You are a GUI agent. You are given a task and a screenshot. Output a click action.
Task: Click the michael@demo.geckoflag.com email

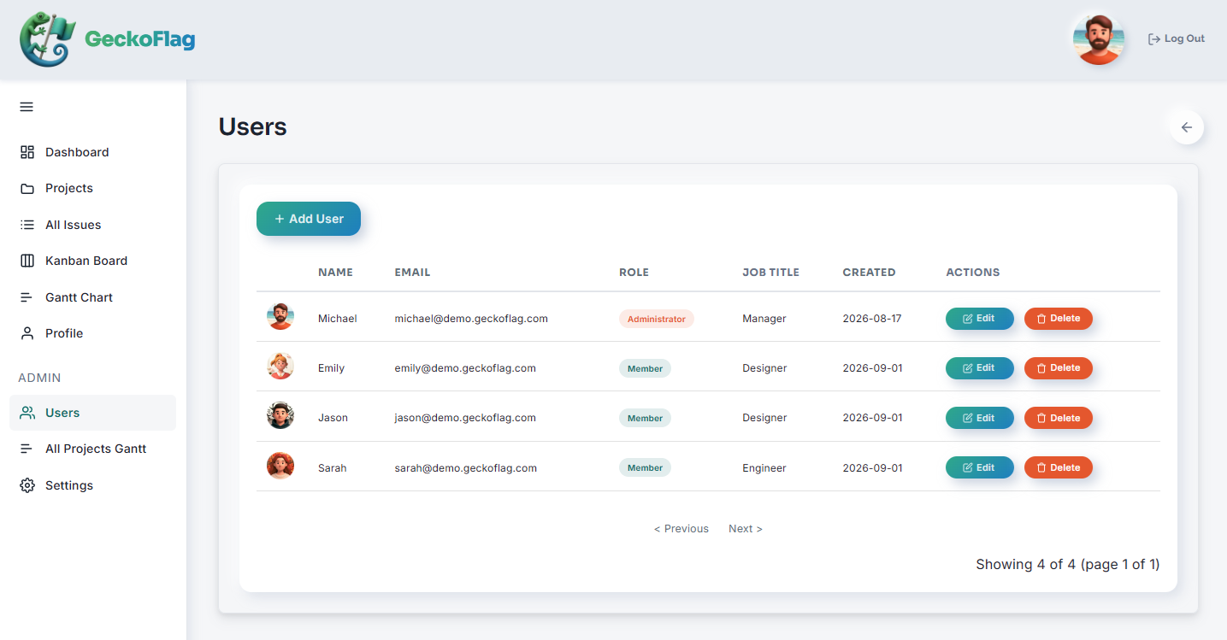click(x=471, y=319)
